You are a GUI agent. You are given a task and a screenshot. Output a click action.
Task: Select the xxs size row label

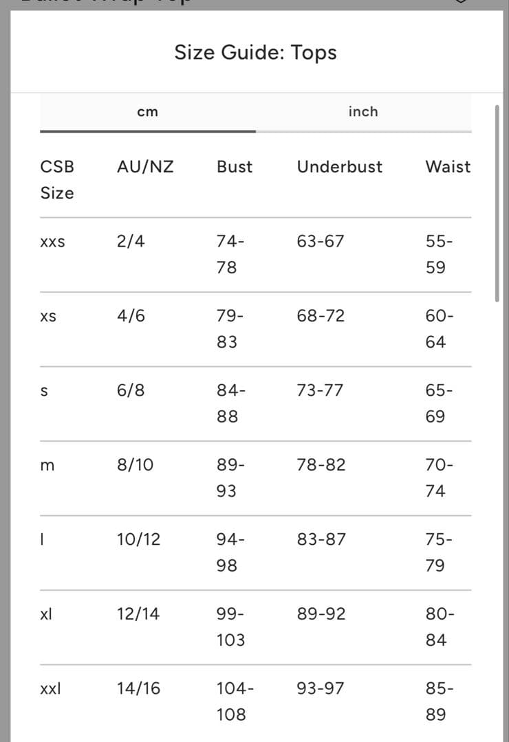(x=53, y=243)
